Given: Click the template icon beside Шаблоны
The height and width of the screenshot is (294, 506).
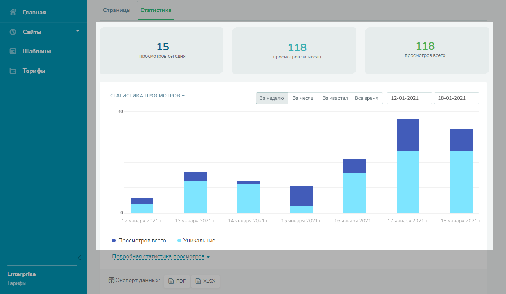Looking at the screenshot, I should (x=13, y=51).
